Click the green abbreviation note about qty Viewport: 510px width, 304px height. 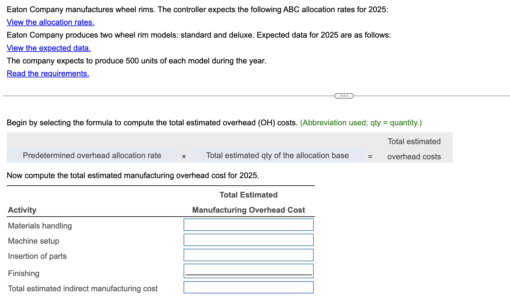[x=361, y=123]
